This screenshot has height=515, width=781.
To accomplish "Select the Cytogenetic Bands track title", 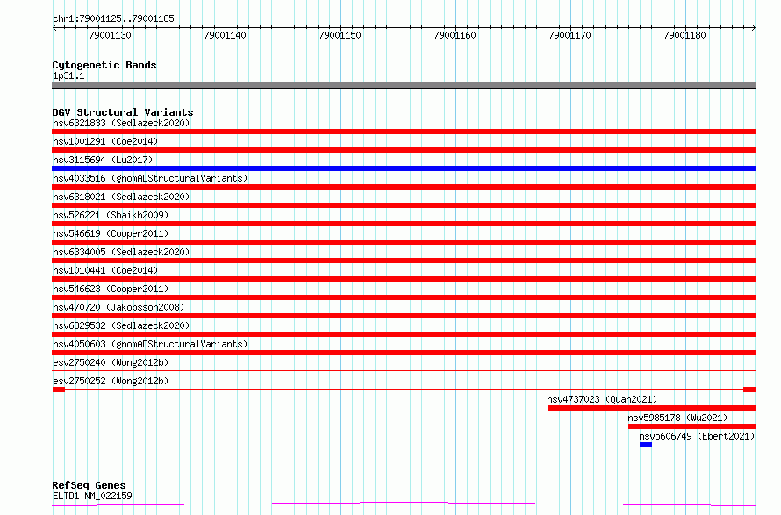I will click(x=104, y=65).
